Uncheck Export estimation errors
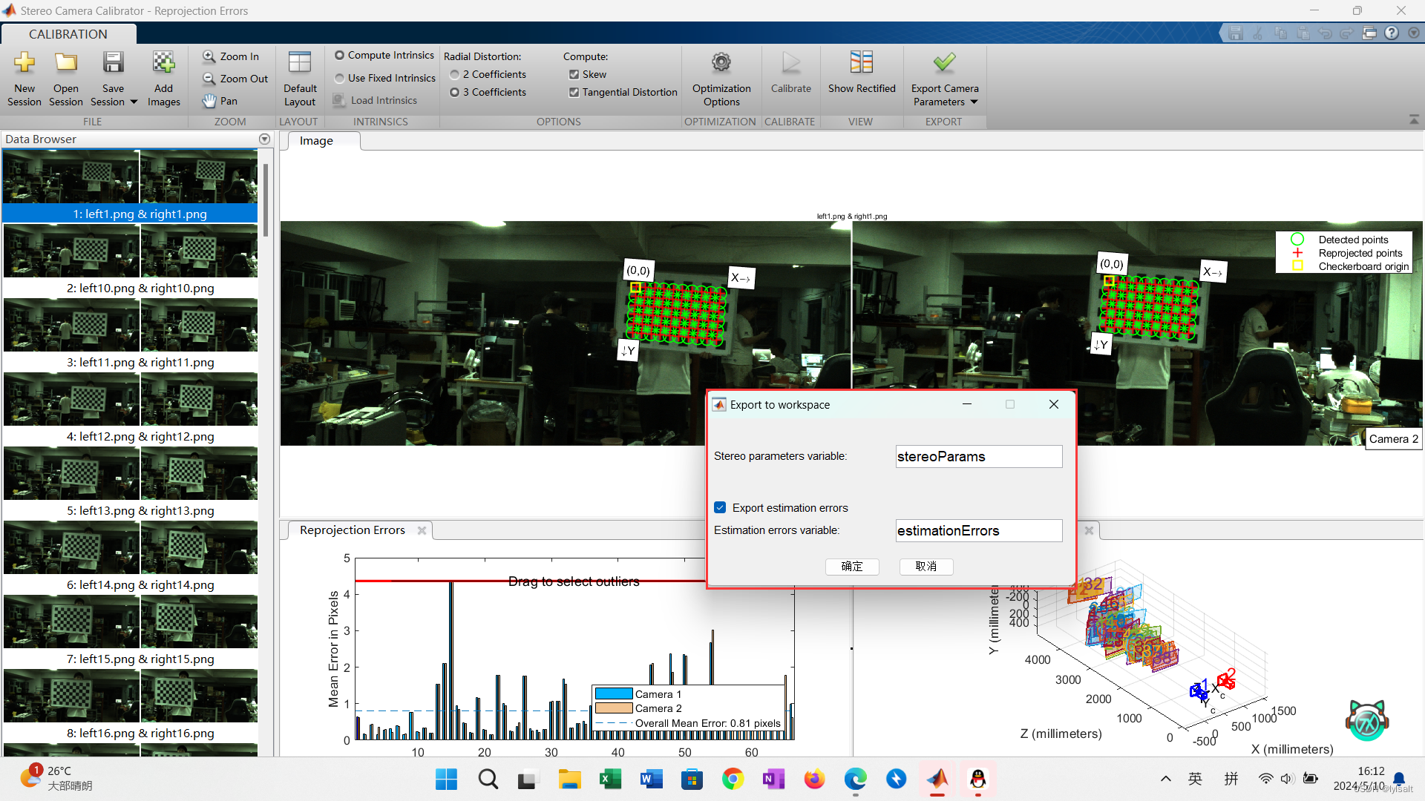Image resolution: width=1425 pixels, height=801 pixels. (720, 508)
